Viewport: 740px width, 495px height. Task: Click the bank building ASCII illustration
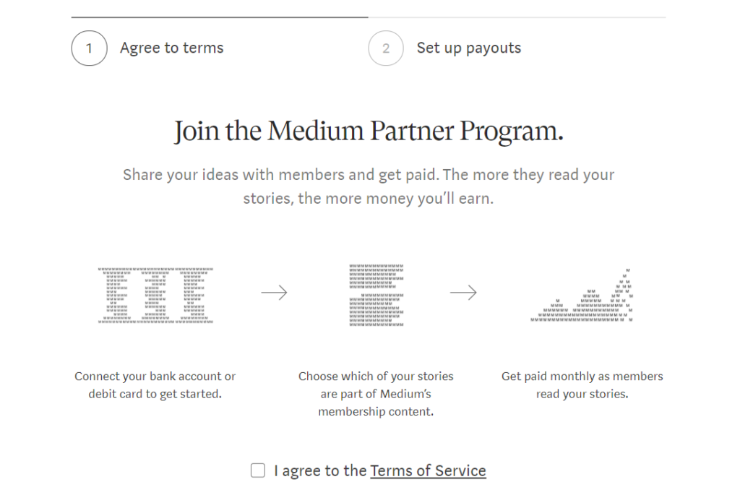click(x=156, y=295)
